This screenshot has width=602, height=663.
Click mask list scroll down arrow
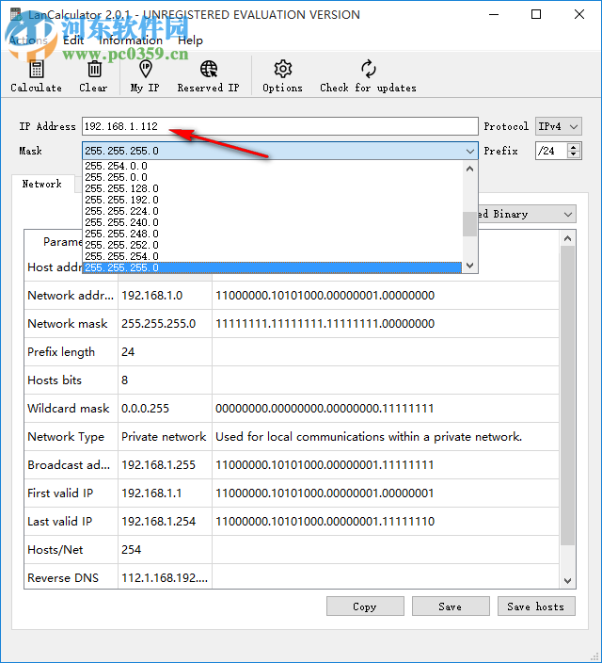[x=469, y=266]
